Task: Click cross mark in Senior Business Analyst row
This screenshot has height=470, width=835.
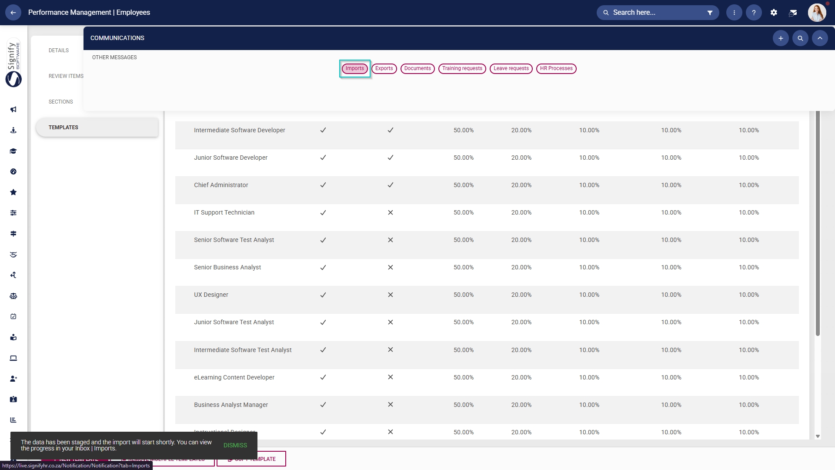Action: coord(391,267)
